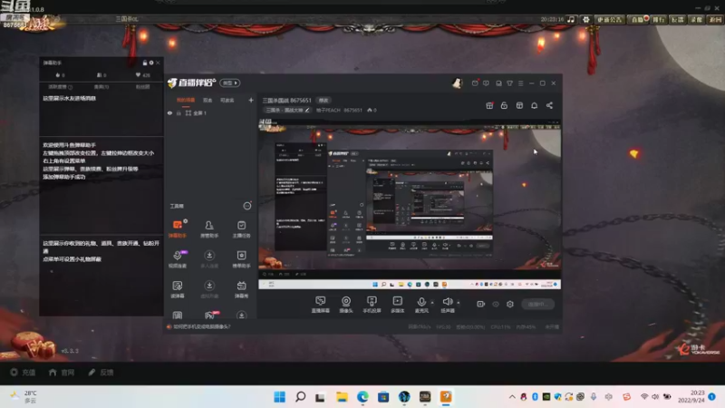Viewport: 725px width, 408px height.
Task: Add a 摄像头 camera source
Action: pos(346,305)
